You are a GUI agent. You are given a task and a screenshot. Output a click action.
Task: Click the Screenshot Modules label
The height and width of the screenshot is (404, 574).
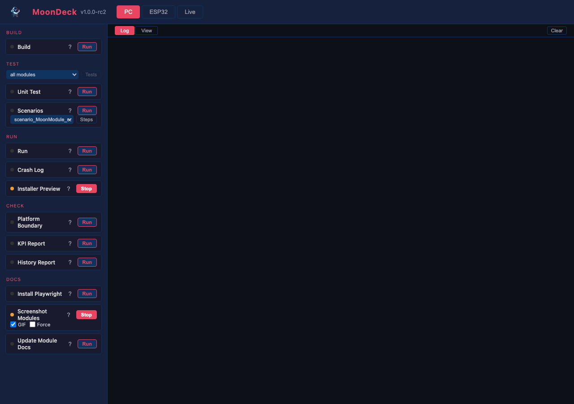click(32, 315)
